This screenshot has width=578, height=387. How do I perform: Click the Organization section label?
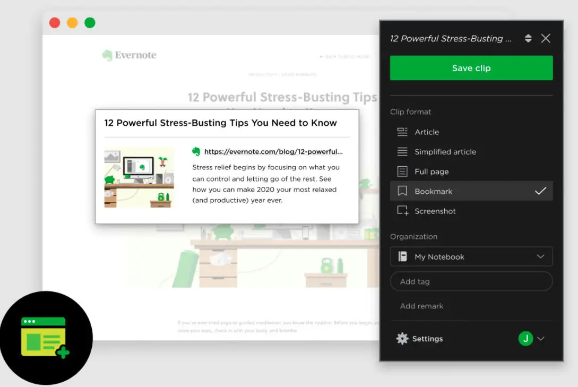(x=413, y=237)
